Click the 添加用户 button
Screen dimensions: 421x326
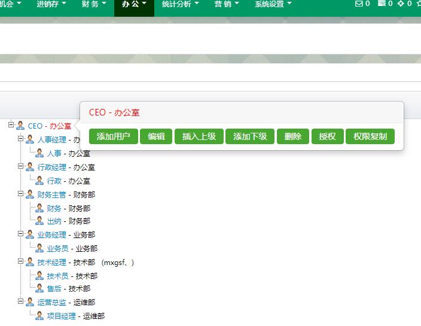[114, 136]
